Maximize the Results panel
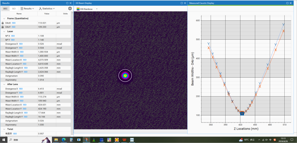The height and width of the screenshot is (143, 297). pyautogui.click(x=67, y=3)
